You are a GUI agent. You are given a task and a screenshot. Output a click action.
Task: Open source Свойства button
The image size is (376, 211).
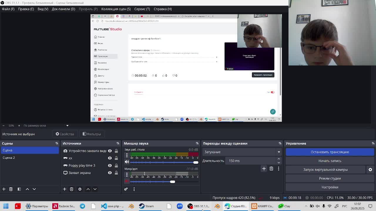tap(65, 134)
